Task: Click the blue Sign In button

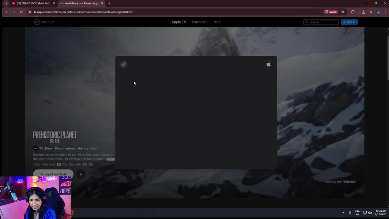Action: tap(349, 22)
